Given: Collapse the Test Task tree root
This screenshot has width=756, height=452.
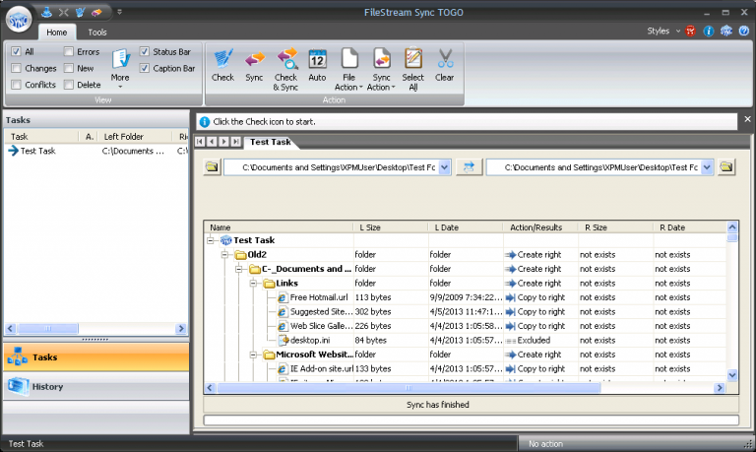Looking at the screenshot, I should click(211, 240).
